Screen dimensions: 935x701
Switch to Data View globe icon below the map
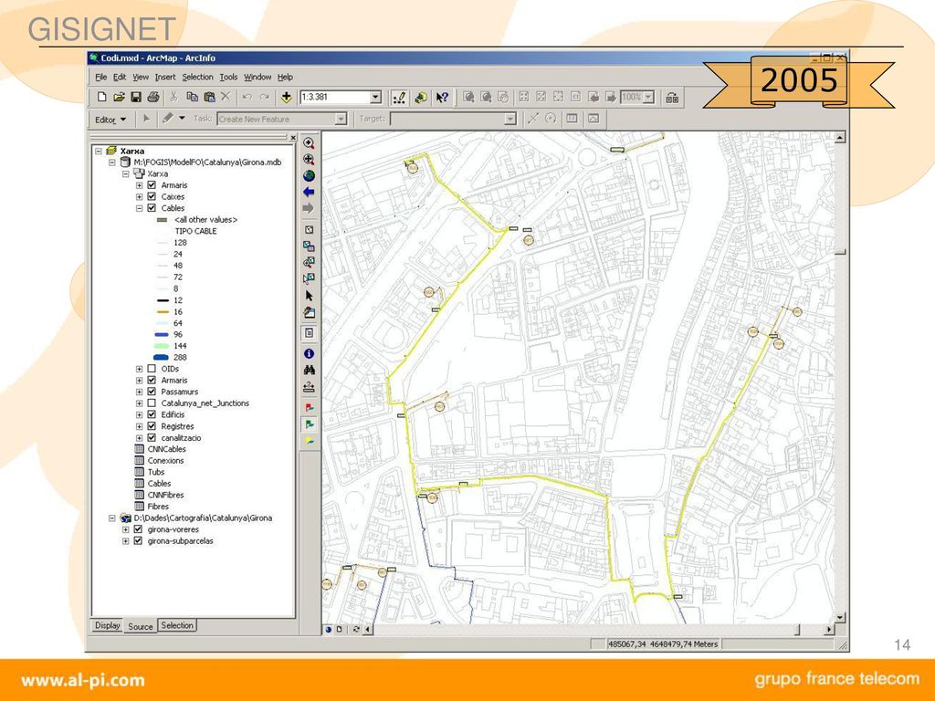pos(329,629)
